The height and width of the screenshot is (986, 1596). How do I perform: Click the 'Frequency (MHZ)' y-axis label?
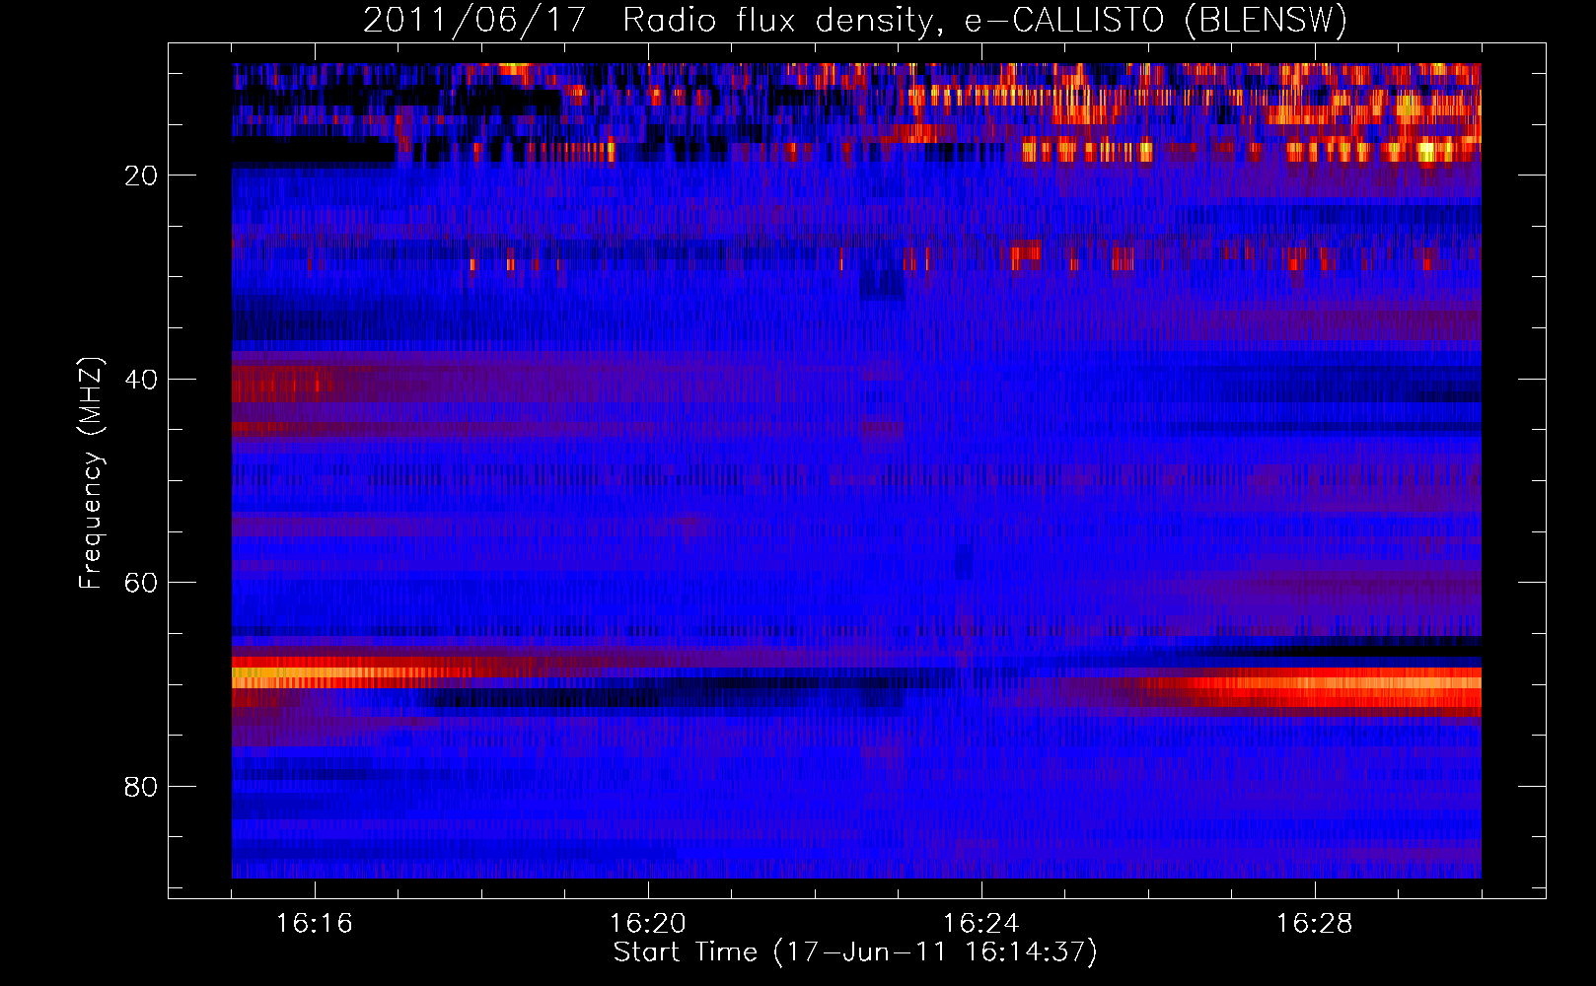coord(91,473)
